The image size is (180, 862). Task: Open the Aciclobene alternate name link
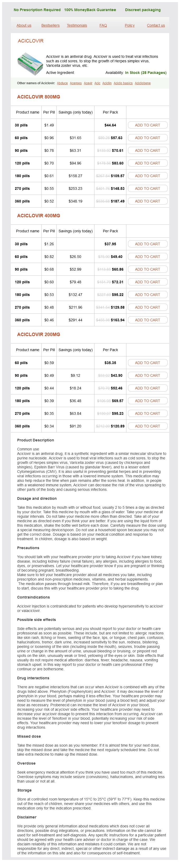[x=143, y=83]
